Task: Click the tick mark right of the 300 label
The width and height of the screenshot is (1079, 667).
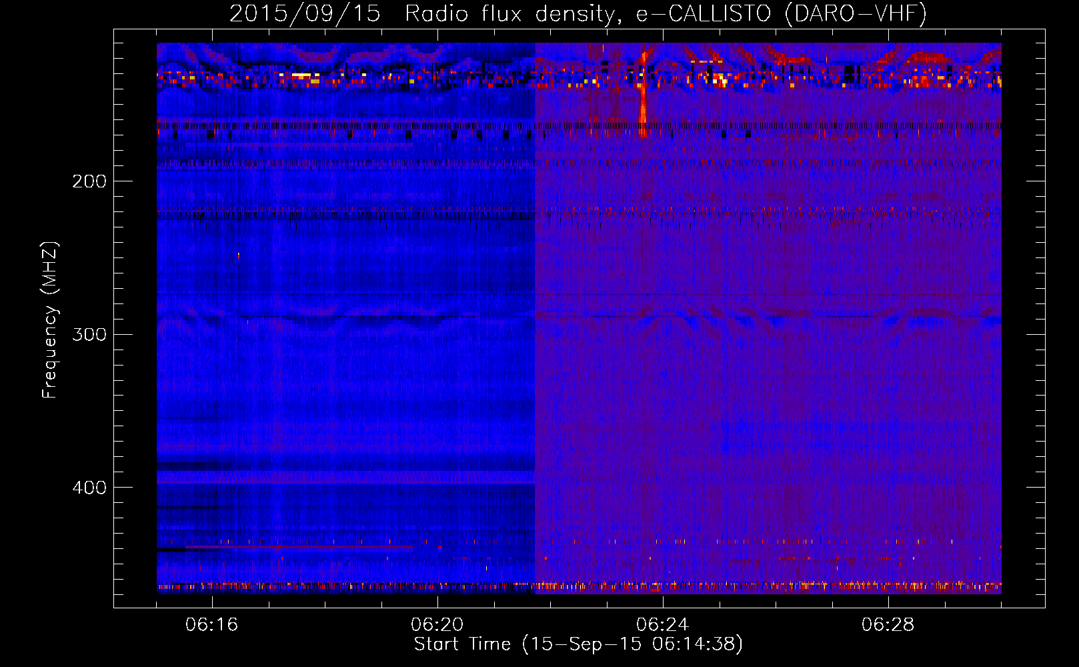Action: click(120, 333)
